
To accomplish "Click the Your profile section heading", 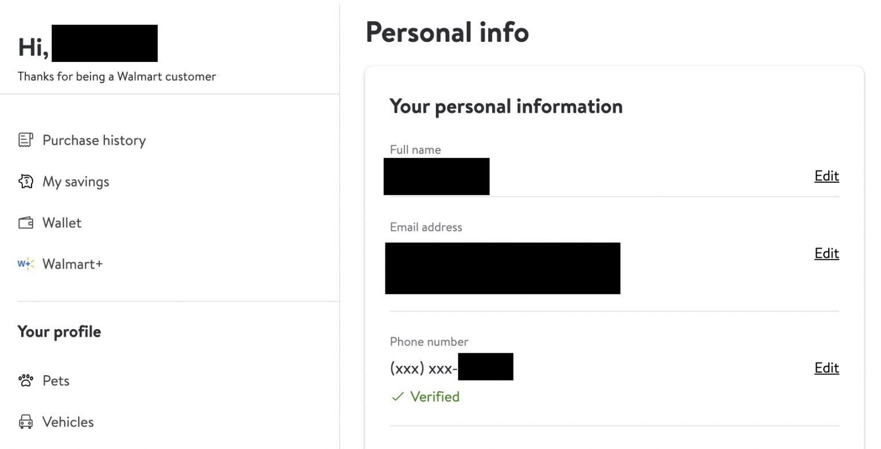I will point(59,332).
